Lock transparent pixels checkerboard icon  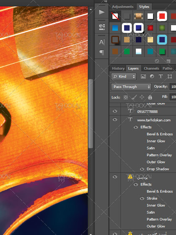pyautogui.click(x=126, y=97)
